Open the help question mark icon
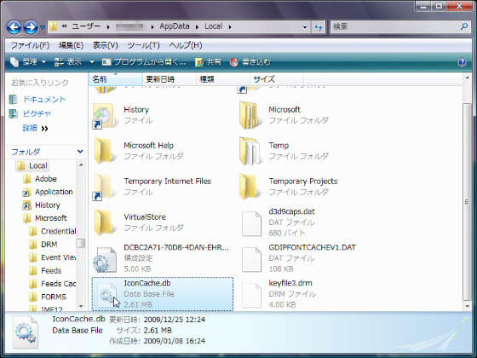The image size is (477, 358). point(462,62)
